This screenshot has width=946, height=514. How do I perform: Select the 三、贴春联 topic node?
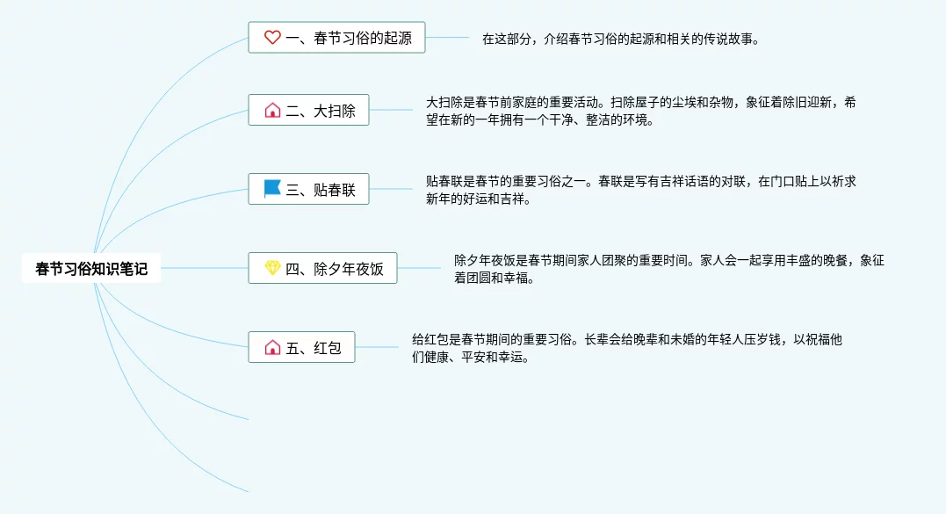point(308,189)
